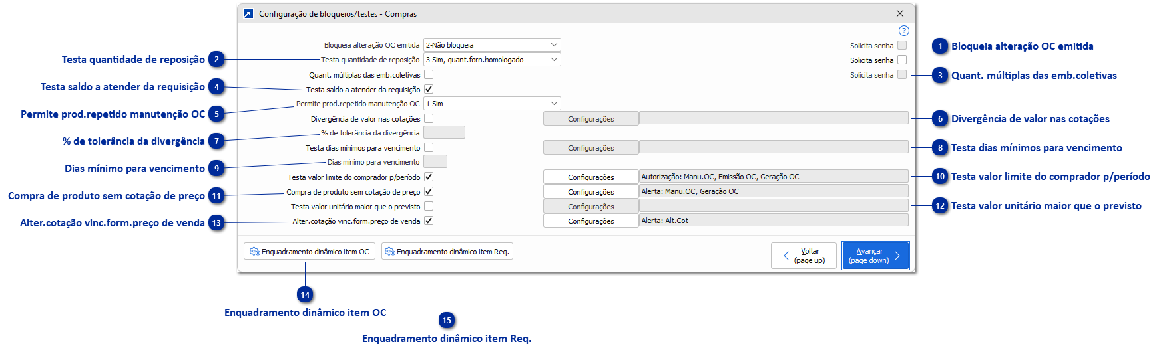Viewport: 1161px width, 356px height.
Task: Toggle Compra de produto sem cotação de preço
Action: (429, 191)
